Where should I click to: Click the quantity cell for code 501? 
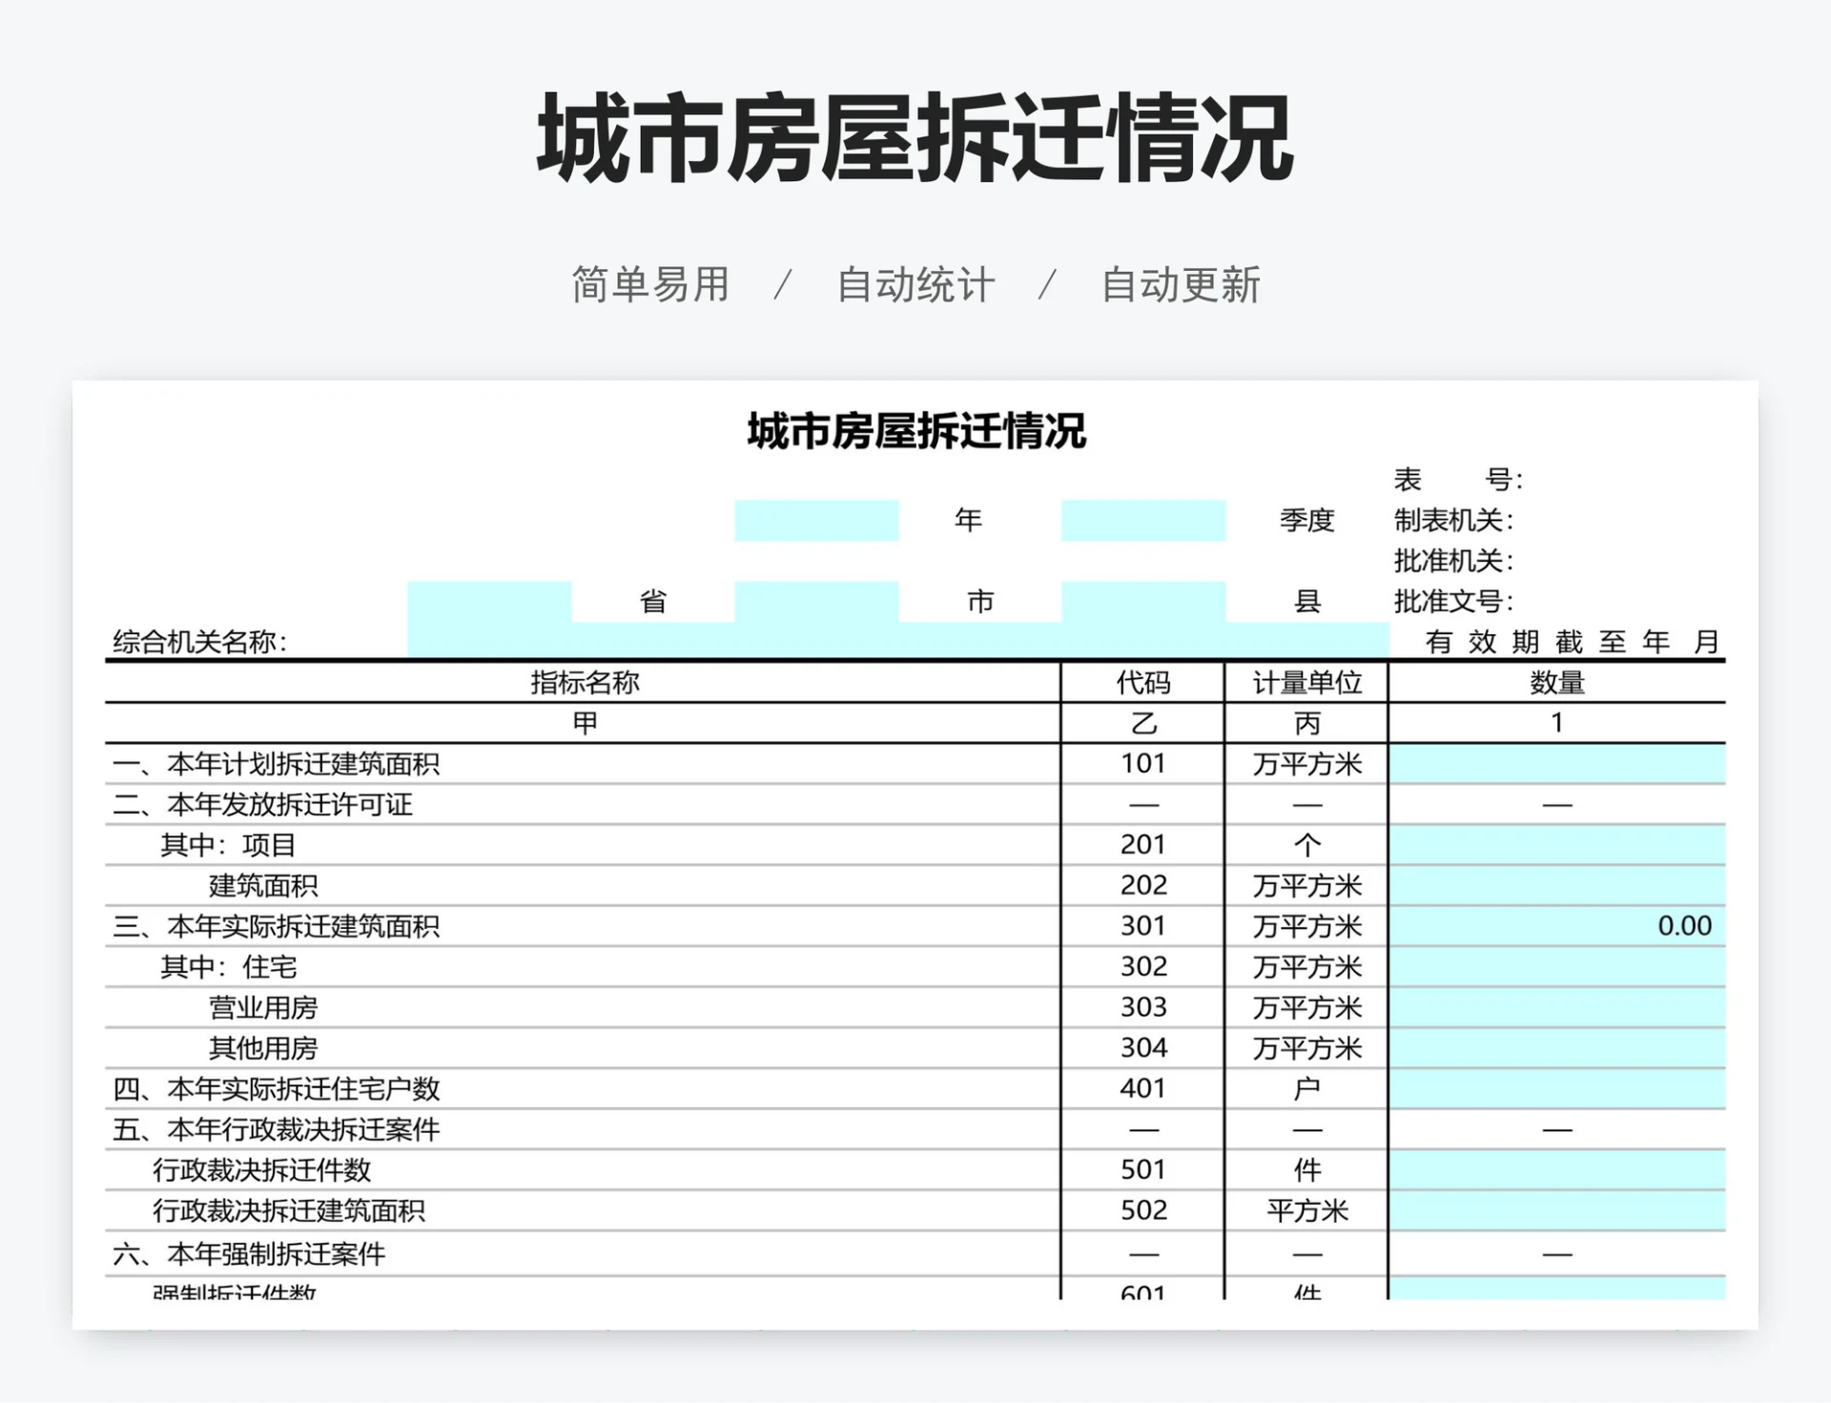[x=1556, y=1169]
